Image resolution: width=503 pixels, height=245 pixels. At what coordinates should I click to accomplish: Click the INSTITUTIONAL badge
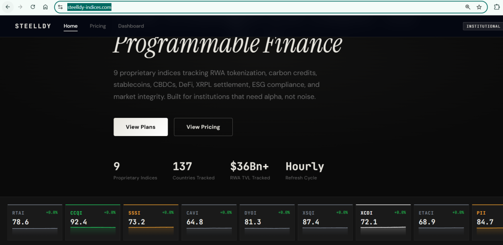click(483, 27)
